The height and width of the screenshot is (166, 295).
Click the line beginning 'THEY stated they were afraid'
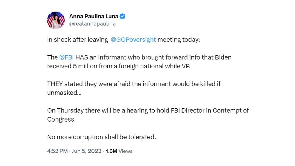click(134, 84)
